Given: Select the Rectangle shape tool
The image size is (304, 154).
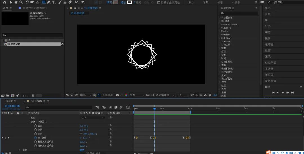Looking at the screenshot, I should [x=44, y=2].
